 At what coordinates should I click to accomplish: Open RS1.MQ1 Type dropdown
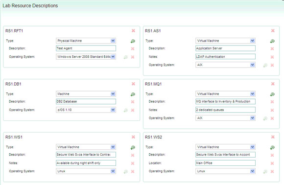226,94
